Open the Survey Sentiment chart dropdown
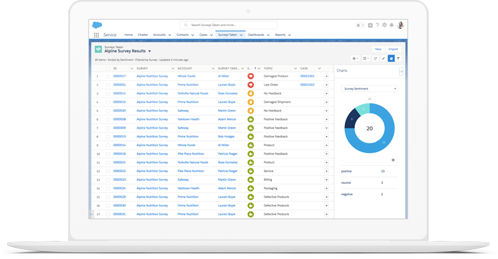Image resolution: width=498 pixels, height=259 pixels. [370, 89]
